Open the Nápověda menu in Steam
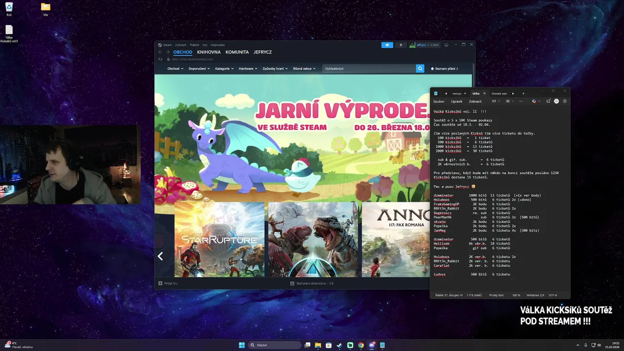Image resolution: width=624 pixels, height=351 pixels. (217, 45)
